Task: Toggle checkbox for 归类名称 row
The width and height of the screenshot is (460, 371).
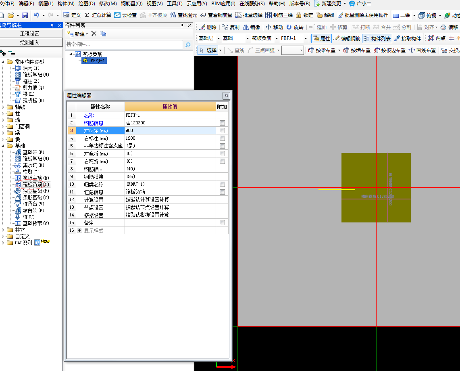Action: point(223,184)
